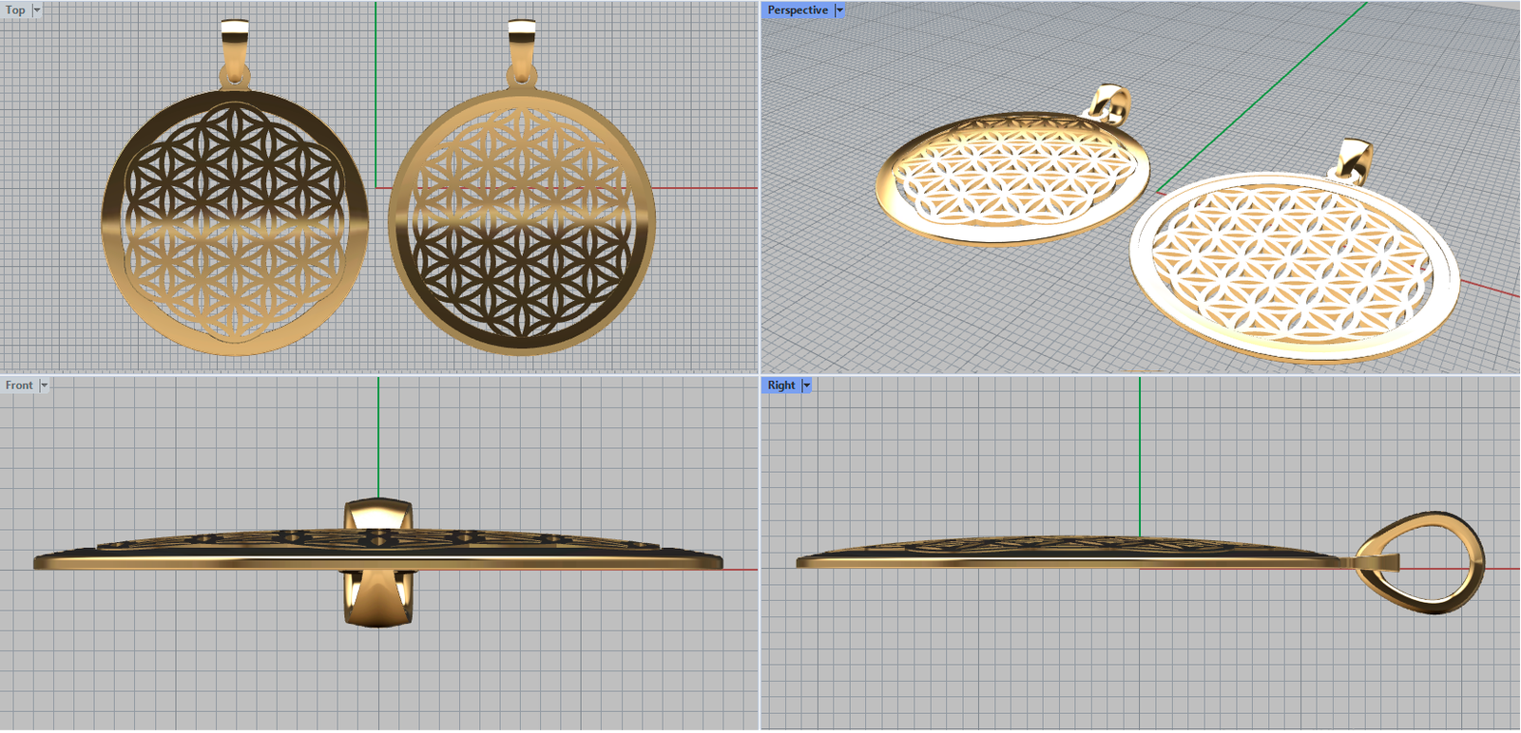Viewport: 1521px width, 733px height.
Task: Select the right pendant in Top view
Action: pyautogui.click(x=522, y=224)
